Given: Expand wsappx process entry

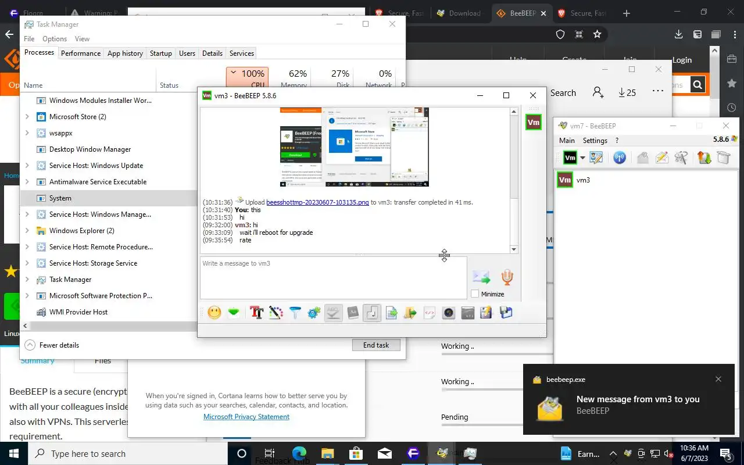Looking at the screenshot, I should [27, 133].
